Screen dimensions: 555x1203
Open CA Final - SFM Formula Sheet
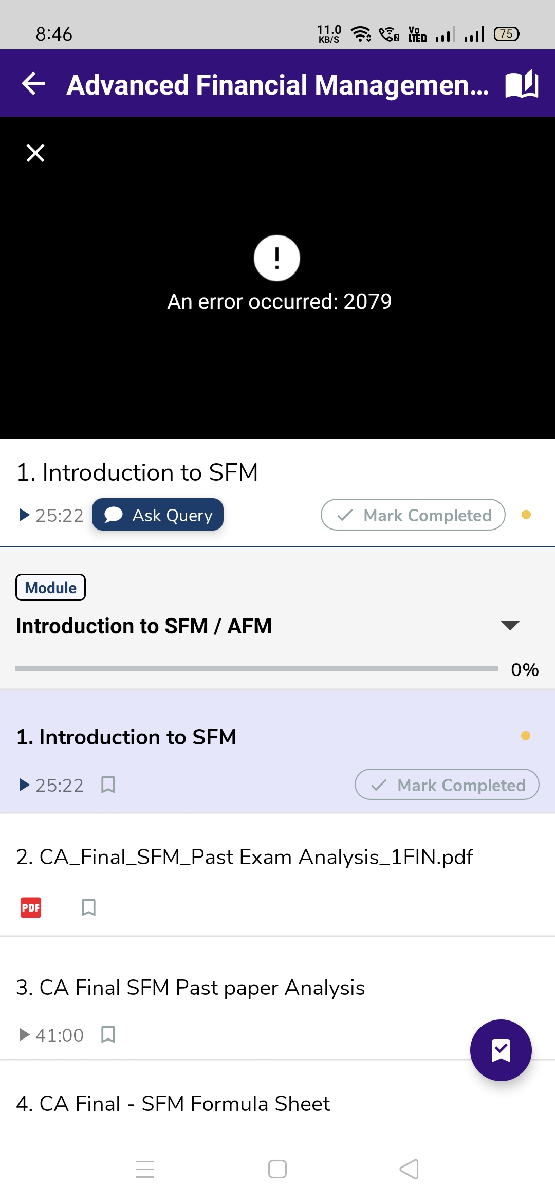coord(173,1104)
